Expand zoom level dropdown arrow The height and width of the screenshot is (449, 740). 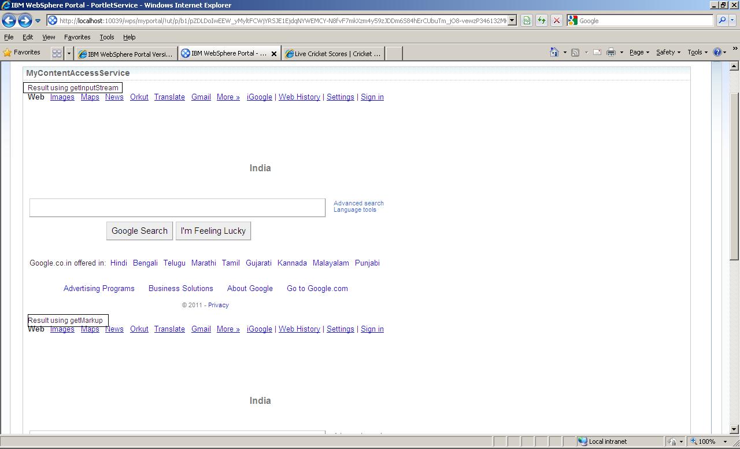coord(725,441)
